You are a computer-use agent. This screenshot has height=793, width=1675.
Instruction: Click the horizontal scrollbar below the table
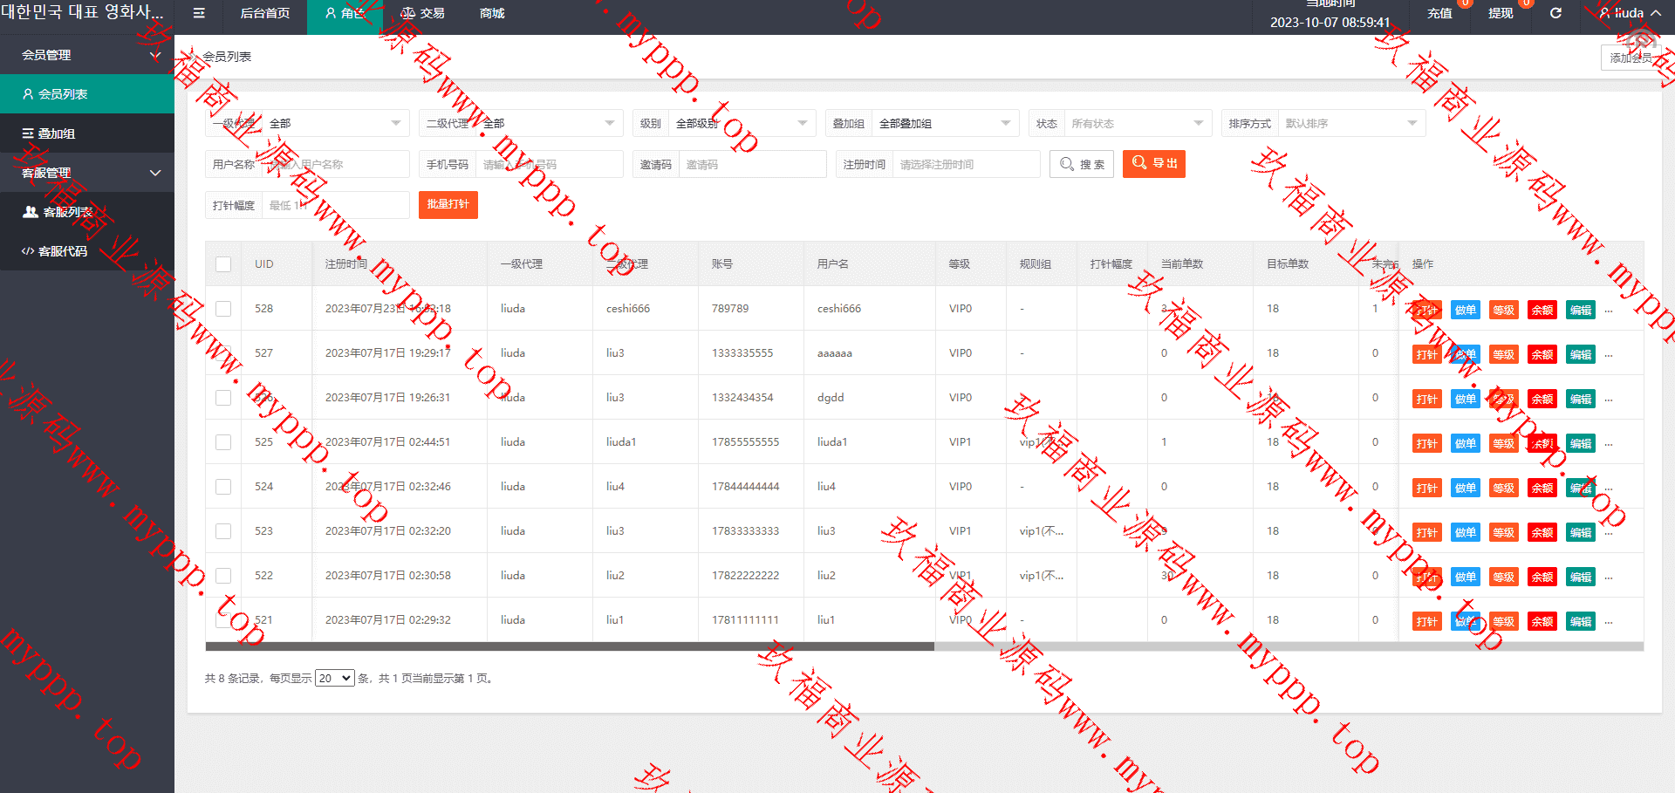[569, 646]
